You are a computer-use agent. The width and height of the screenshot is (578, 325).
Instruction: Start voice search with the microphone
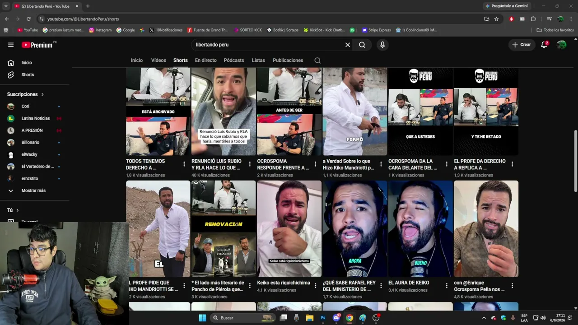click(382, 45)
